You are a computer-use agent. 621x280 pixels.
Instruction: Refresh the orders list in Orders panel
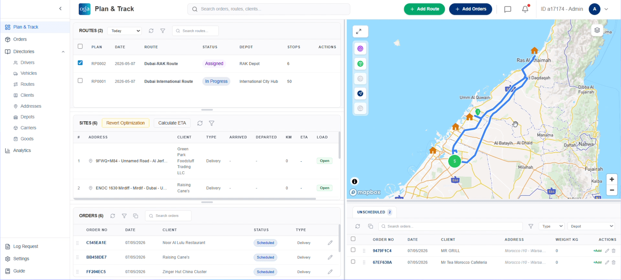113,216
